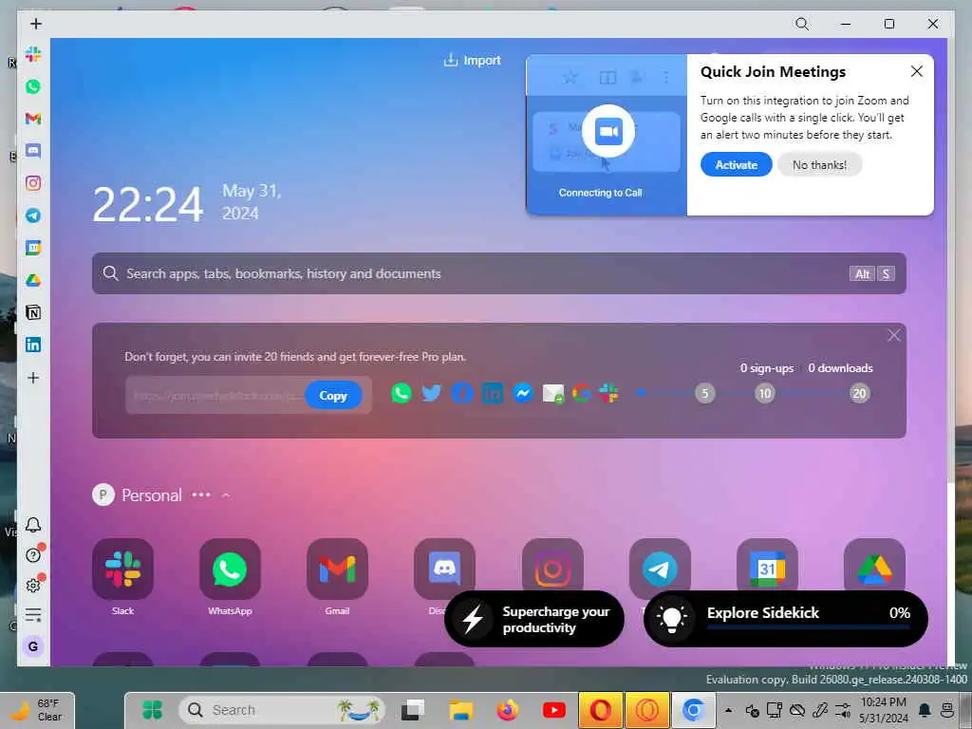Image resolution: width=972 pixels, height=729 pixels.
Task: Open Google Calendar from the left sidebar
Action: pos(33,248)
